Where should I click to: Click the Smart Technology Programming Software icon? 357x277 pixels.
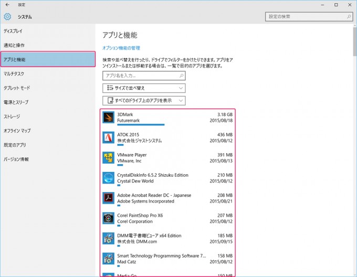pyautogui.click(x=108, y=259)
